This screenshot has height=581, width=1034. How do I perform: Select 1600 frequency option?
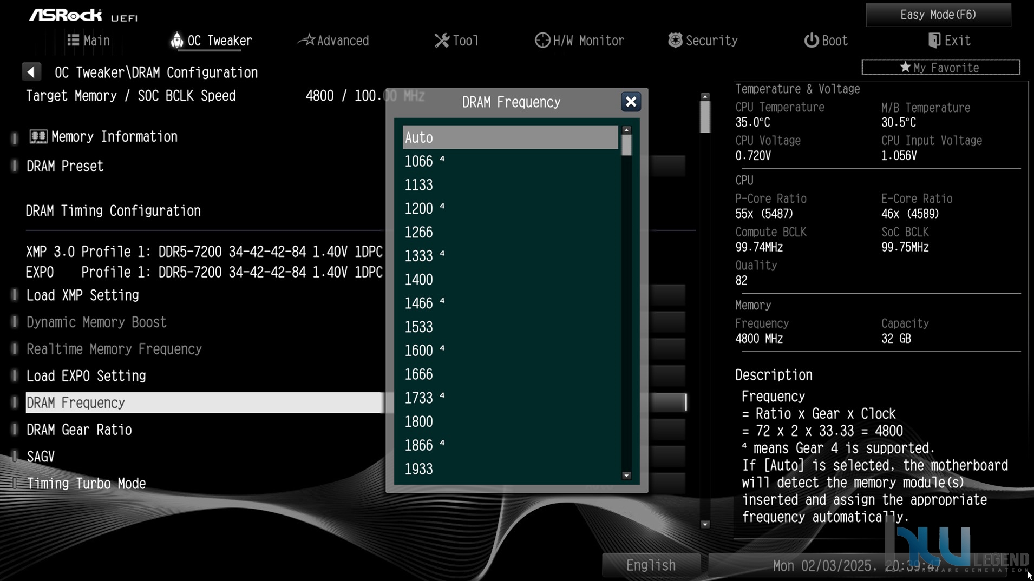pyautogui.click(x=510, y=351)
